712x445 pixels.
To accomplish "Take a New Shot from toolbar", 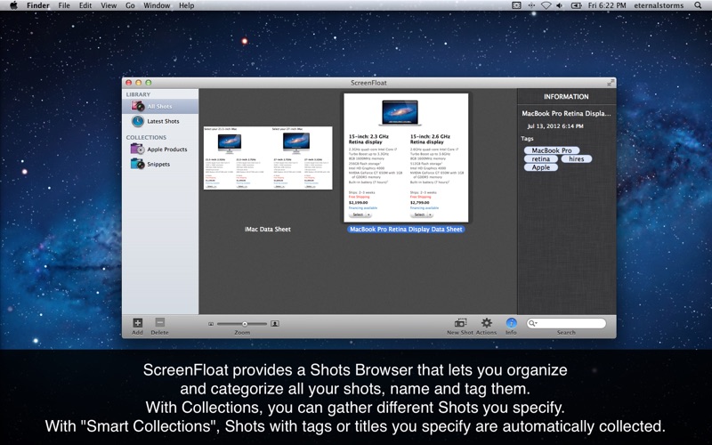I will (x=460, y=323).
